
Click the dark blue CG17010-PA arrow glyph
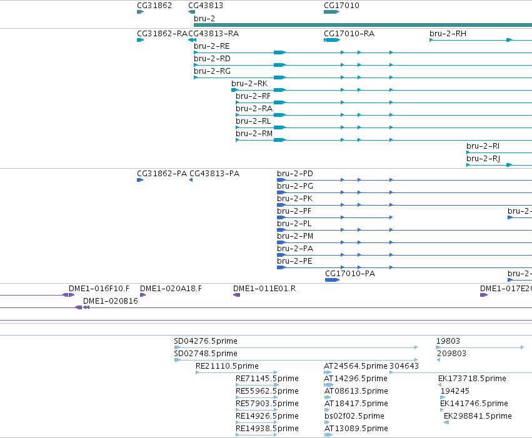332,280
